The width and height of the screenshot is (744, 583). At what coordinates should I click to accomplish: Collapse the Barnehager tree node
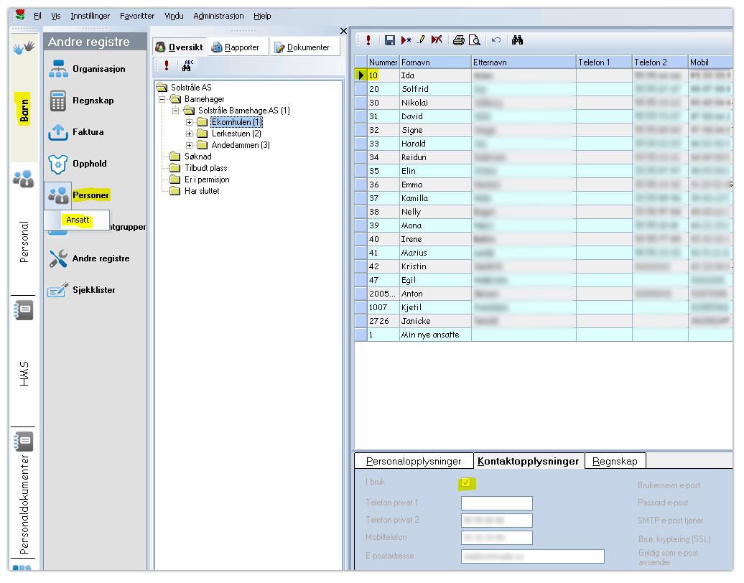(x=162, y=99)
